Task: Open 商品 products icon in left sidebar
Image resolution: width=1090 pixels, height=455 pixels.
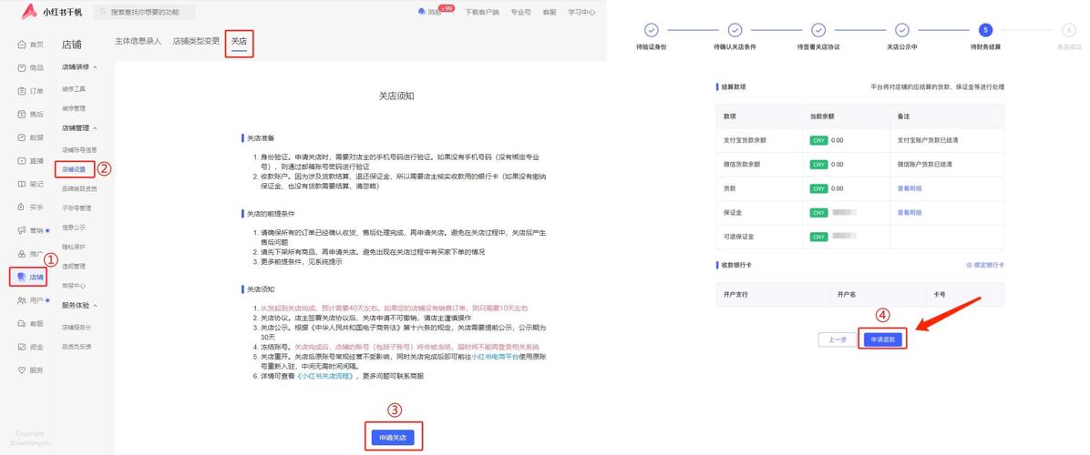Action: pyautogui.click(x=22, y=68)
